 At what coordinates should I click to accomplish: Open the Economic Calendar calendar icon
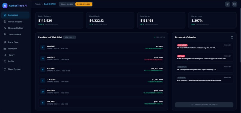coord(232,37)
